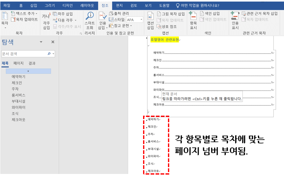Click the navigation search magnifier icon
The image size is (284, 178).
click(x=49, y=54)
